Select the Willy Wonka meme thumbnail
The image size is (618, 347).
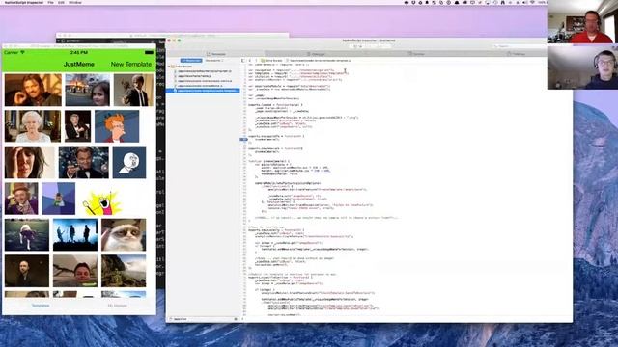21,199
